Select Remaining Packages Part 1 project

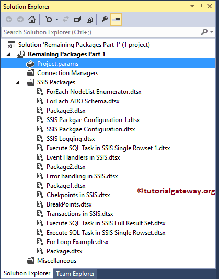66,54
